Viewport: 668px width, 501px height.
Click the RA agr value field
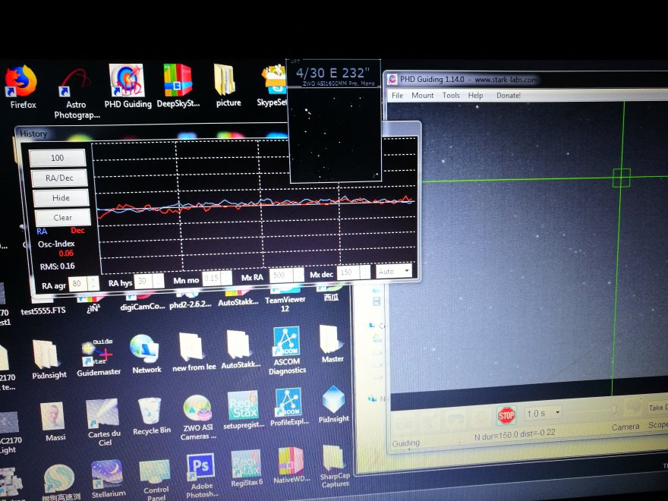click(x=77, y=284)
